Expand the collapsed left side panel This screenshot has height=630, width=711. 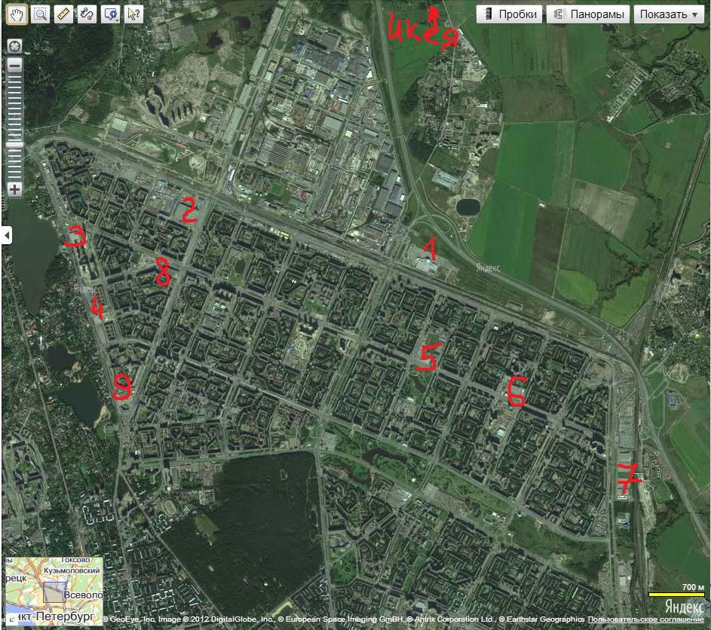pyautogui.click(x=7, y=236)
